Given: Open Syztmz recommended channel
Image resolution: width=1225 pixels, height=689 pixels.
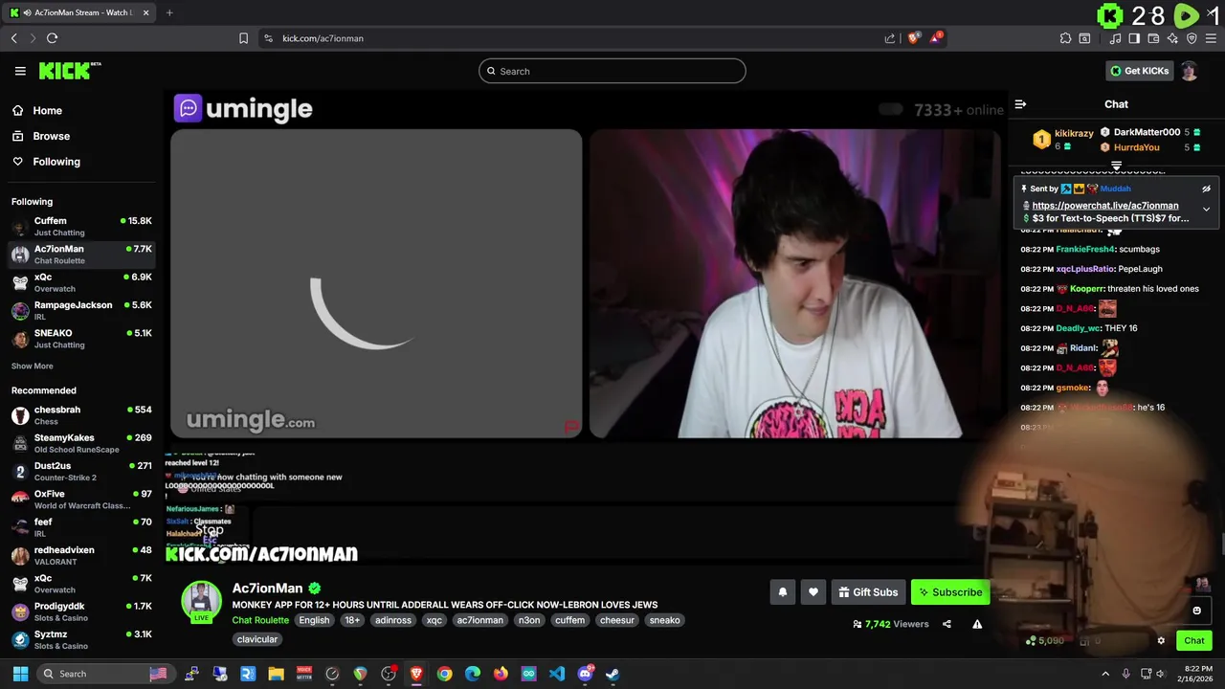Looking at the screenshot, I should click(x=81, y=639).
